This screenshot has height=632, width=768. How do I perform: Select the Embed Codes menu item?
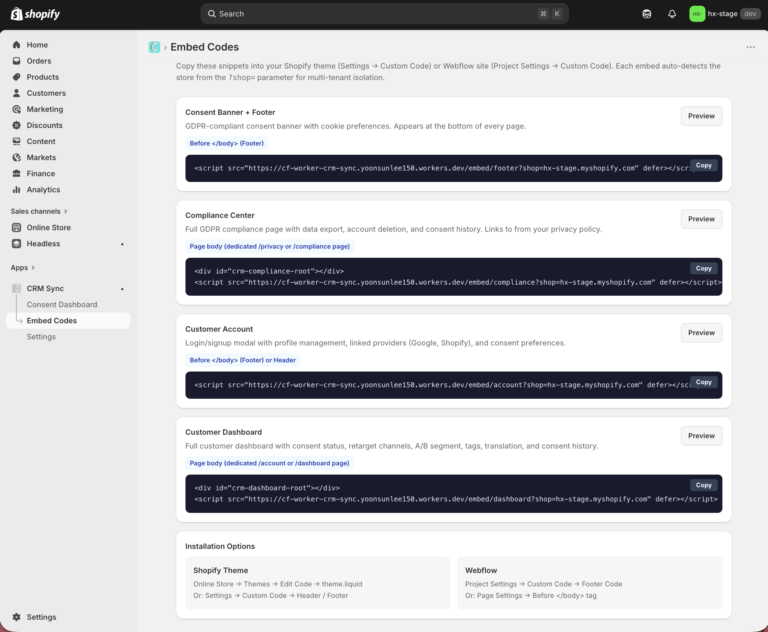(68, 321)
